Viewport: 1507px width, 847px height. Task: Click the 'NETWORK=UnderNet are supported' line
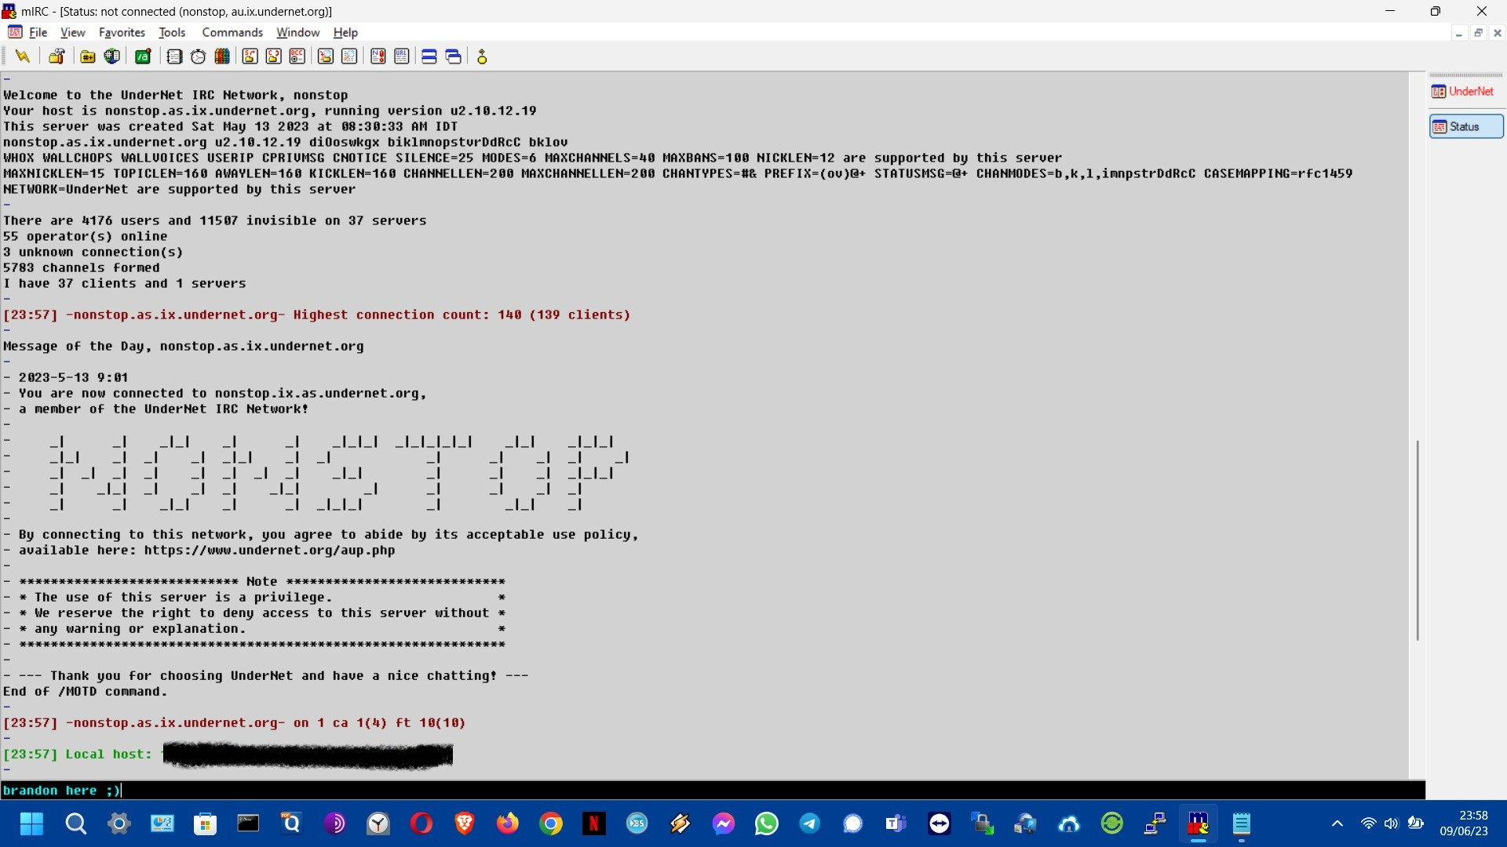(179, 190)
